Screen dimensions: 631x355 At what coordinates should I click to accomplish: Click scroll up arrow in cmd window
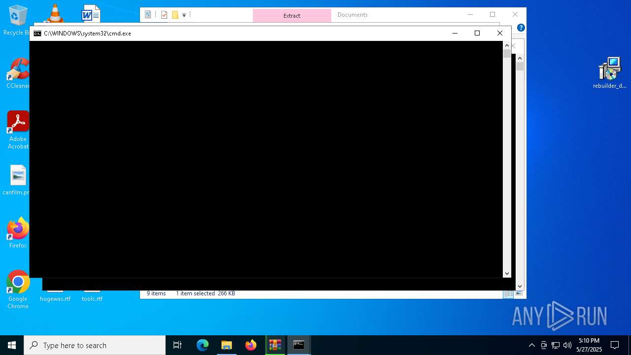(507, 45)
